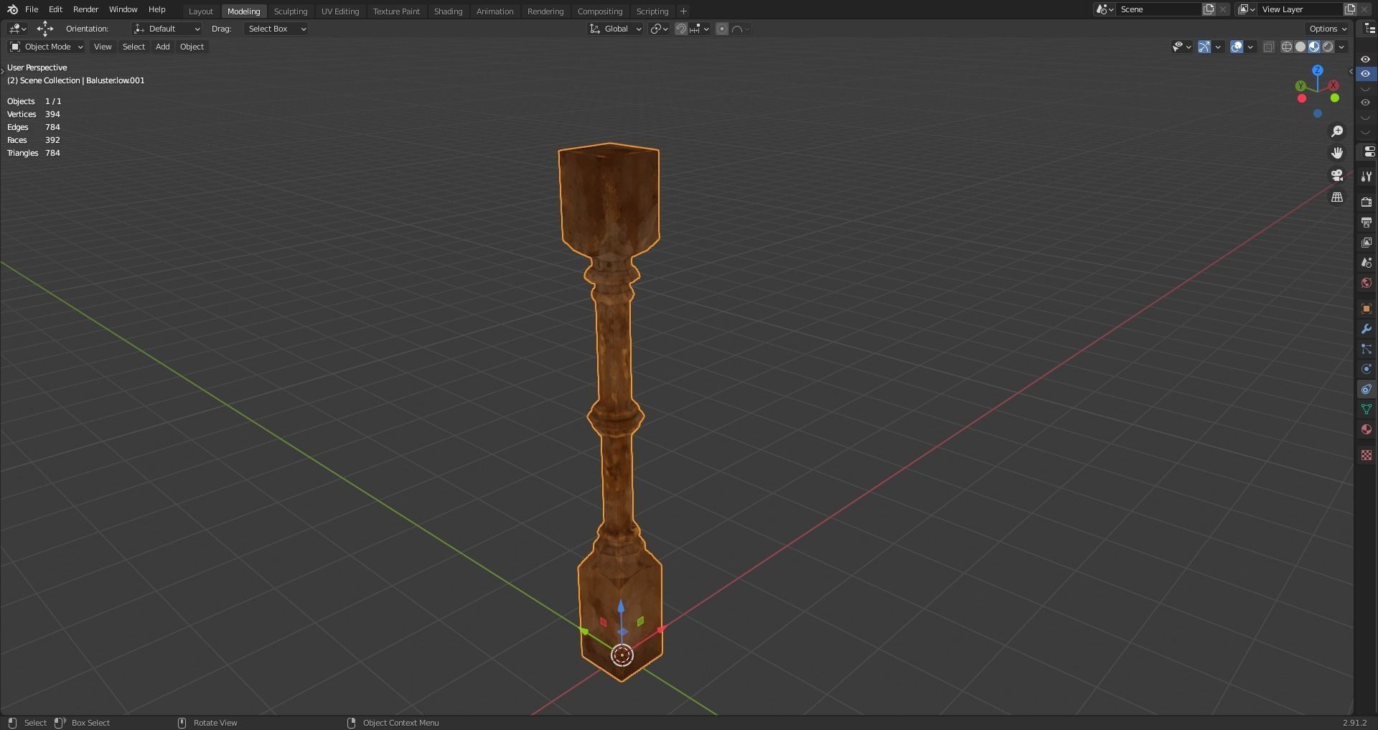This screenshot has height=730, width=1378.
Task: Open the proportional editing falloff dropdown
Action: (741, 29)
